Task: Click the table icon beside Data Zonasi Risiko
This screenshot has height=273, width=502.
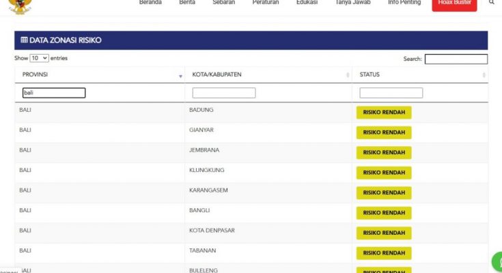Action: coord(24,40)
